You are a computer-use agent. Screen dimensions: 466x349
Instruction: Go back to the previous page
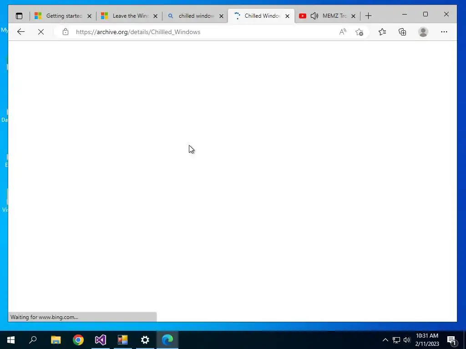click(21, 32)
